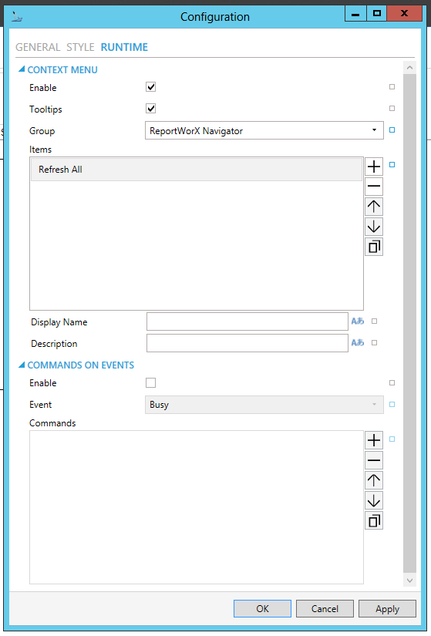Image resolution: width=431 pixels, height=636 pixels.
Task: Add a new context menu item
Action: 374,167
